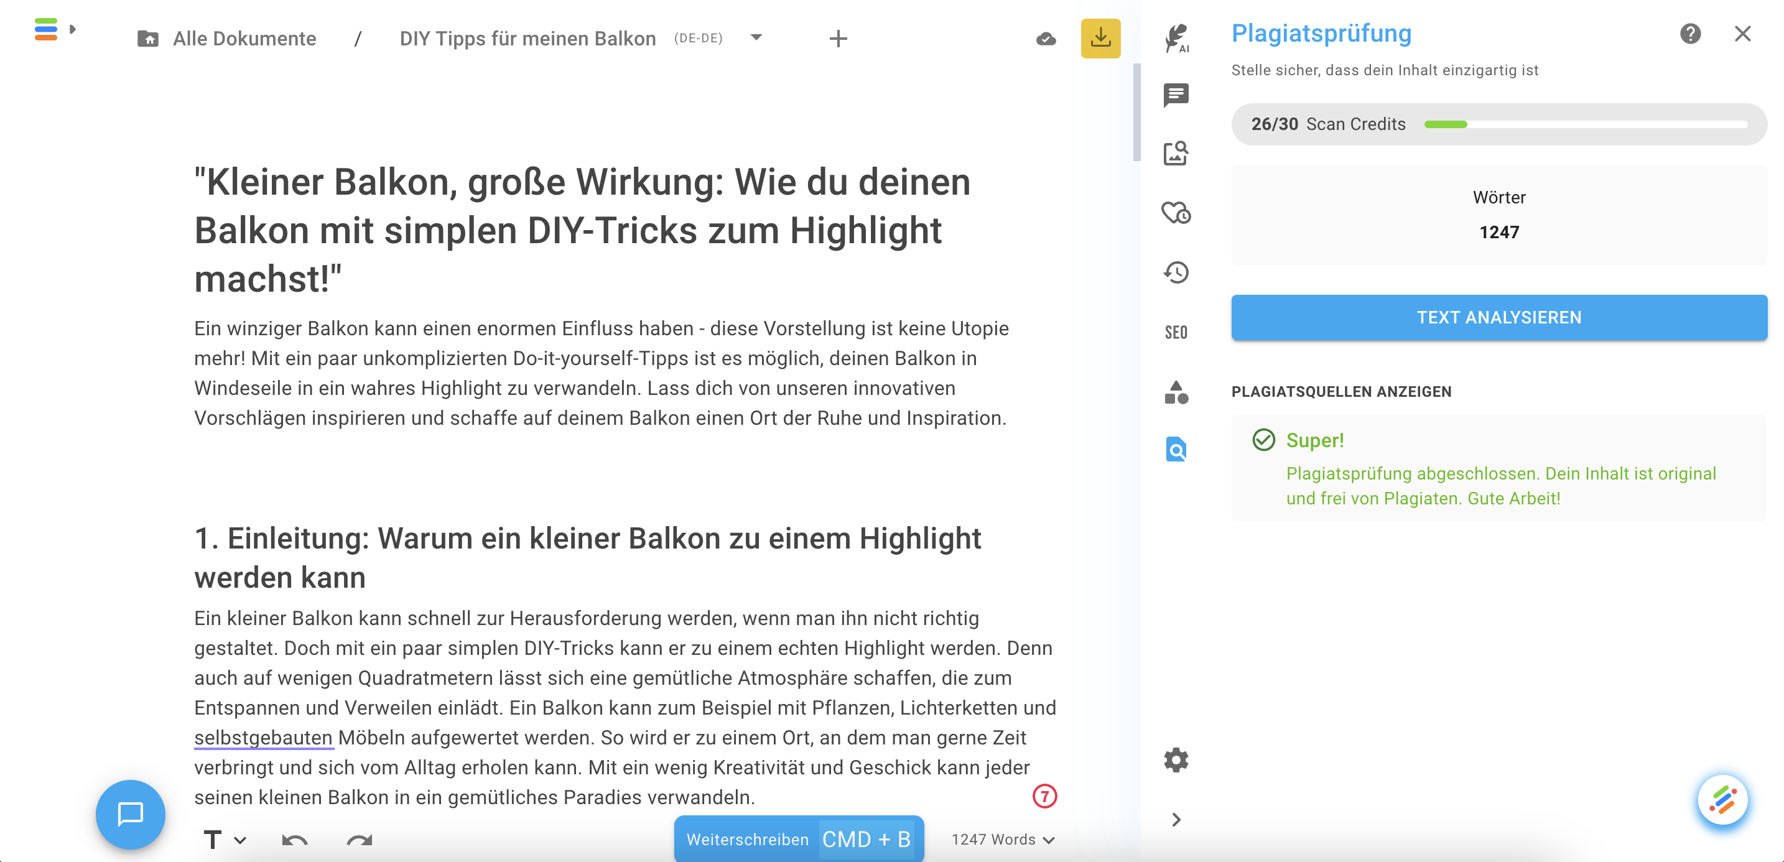Click intro paragraph starting Ein winziger Balkon

601,373
